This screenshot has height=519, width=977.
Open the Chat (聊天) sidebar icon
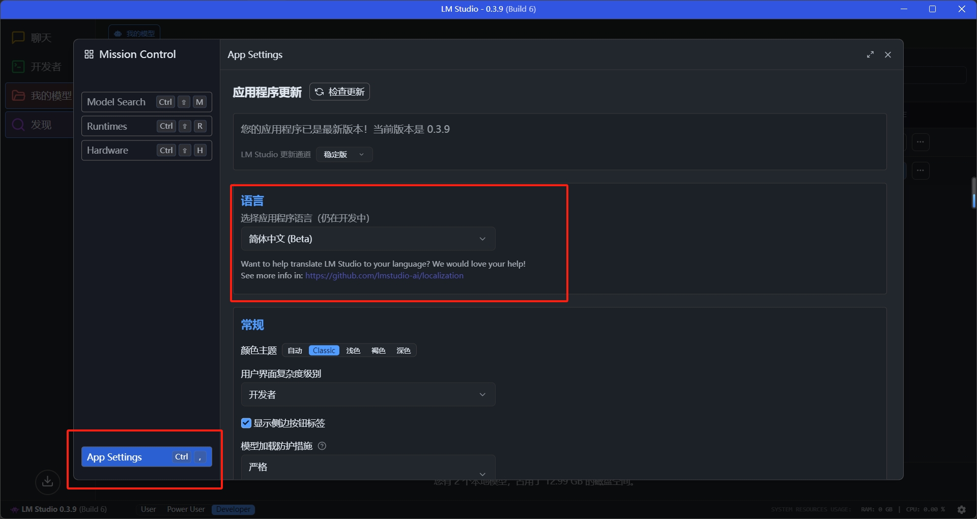pyautogui.click(x=18, y=38)
